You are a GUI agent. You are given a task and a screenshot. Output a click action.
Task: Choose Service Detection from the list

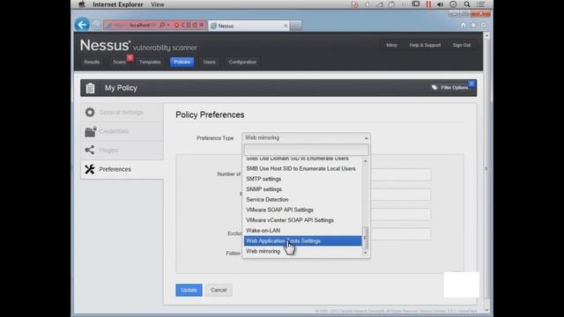point(302,200)
